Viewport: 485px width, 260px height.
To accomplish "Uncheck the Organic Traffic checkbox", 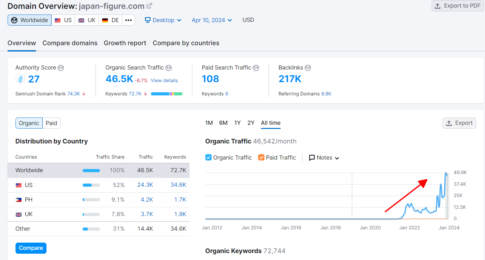I will (x=208, y=157).
